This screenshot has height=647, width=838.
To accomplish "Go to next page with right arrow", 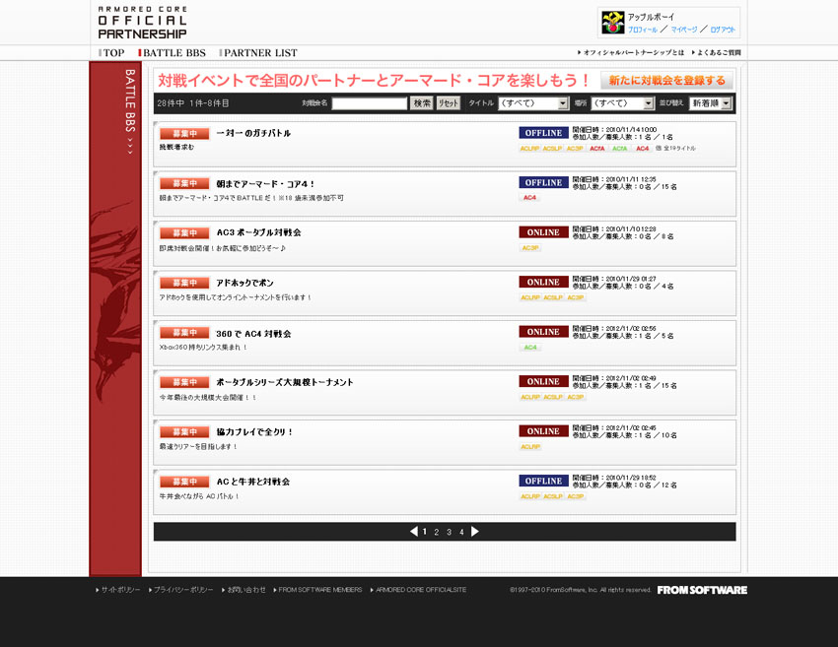I will pos(475,531).
